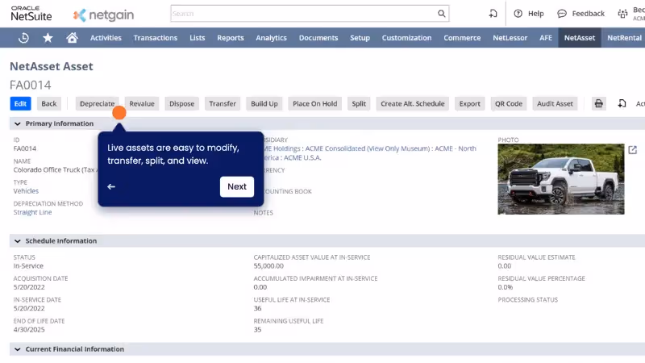Screen dimensions: 645x363
Task: Open the Analytics menu
Action: pos(271,38)
